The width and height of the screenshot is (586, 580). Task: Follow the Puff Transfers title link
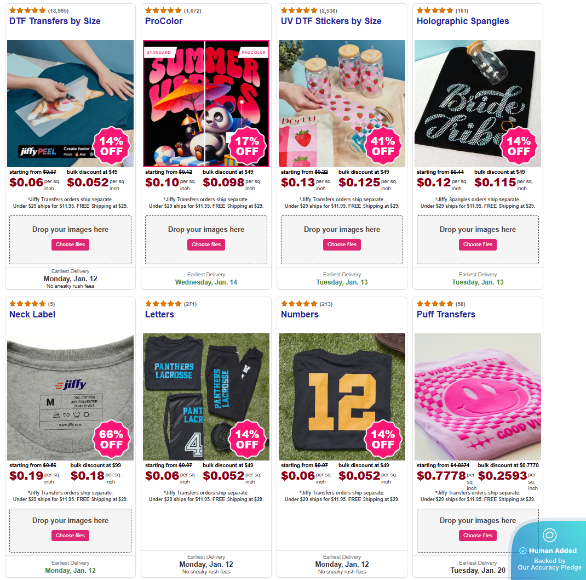(446, 315)
